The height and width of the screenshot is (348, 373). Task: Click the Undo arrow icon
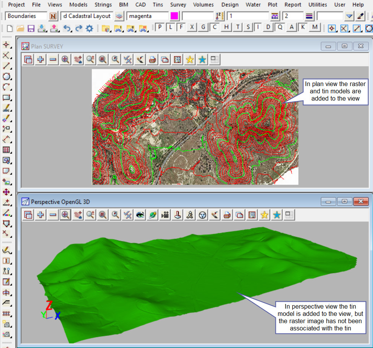(67, 28)
